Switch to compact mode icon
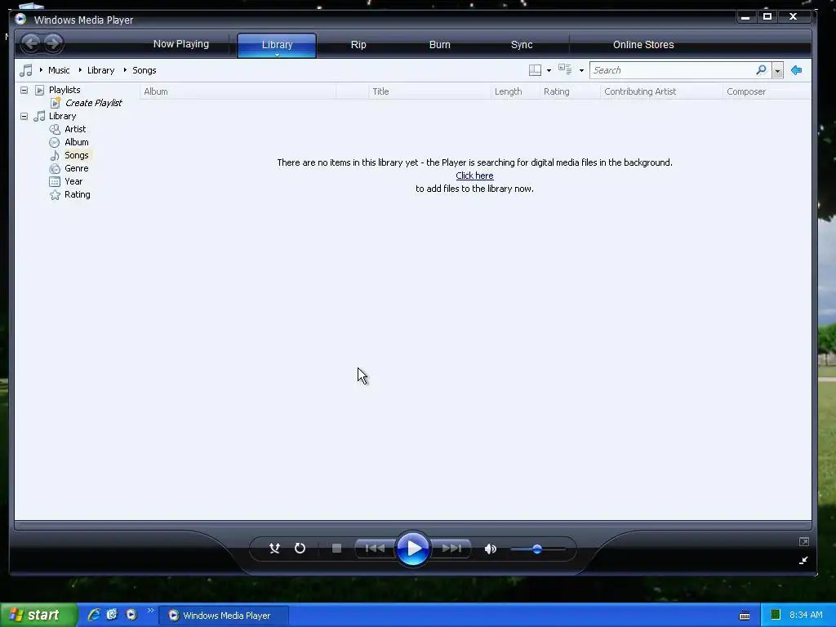 point(803,560)
